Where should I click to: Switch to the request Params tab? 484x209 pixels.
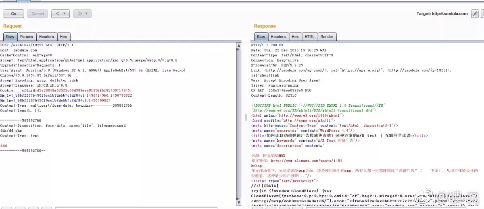tap(27, 37)
